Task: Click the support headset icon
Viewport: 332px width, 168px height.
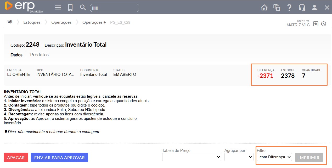Action: tap(302, 8)
